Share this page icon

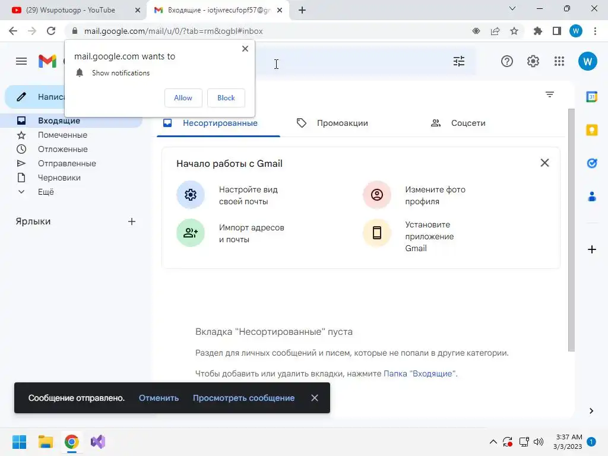(495, 31)
